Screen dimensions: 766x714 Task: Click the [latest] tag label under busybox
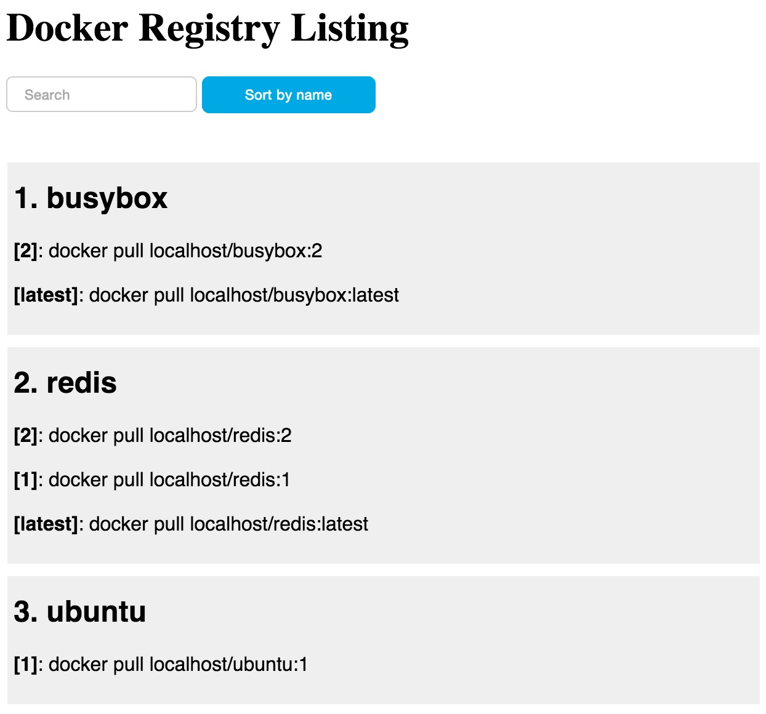point(46,295)
